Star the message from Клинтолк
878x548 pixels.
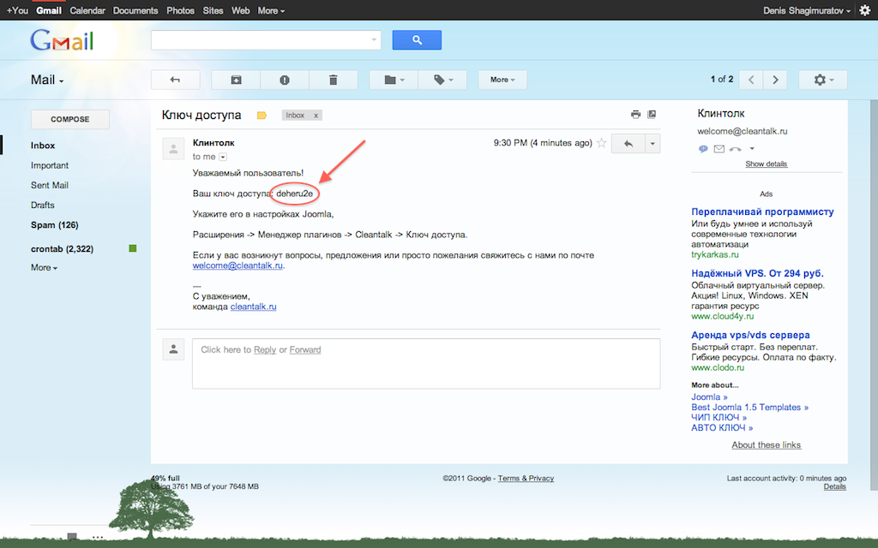[x=601, y=143]
